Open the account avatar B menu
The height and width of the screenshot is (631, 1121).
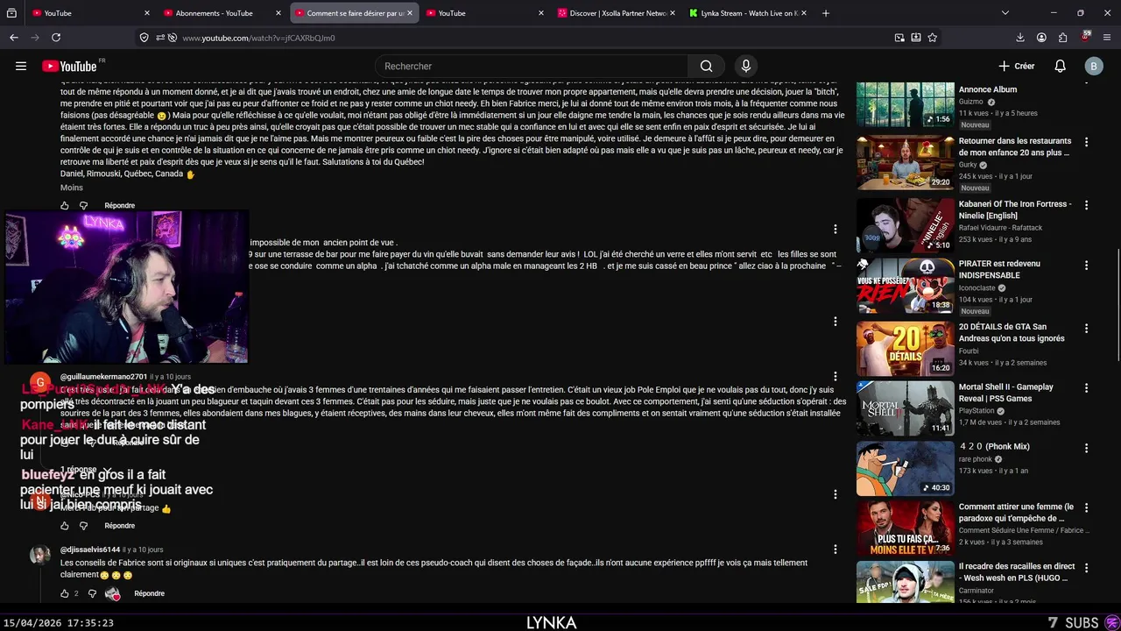pos(1093,66)
